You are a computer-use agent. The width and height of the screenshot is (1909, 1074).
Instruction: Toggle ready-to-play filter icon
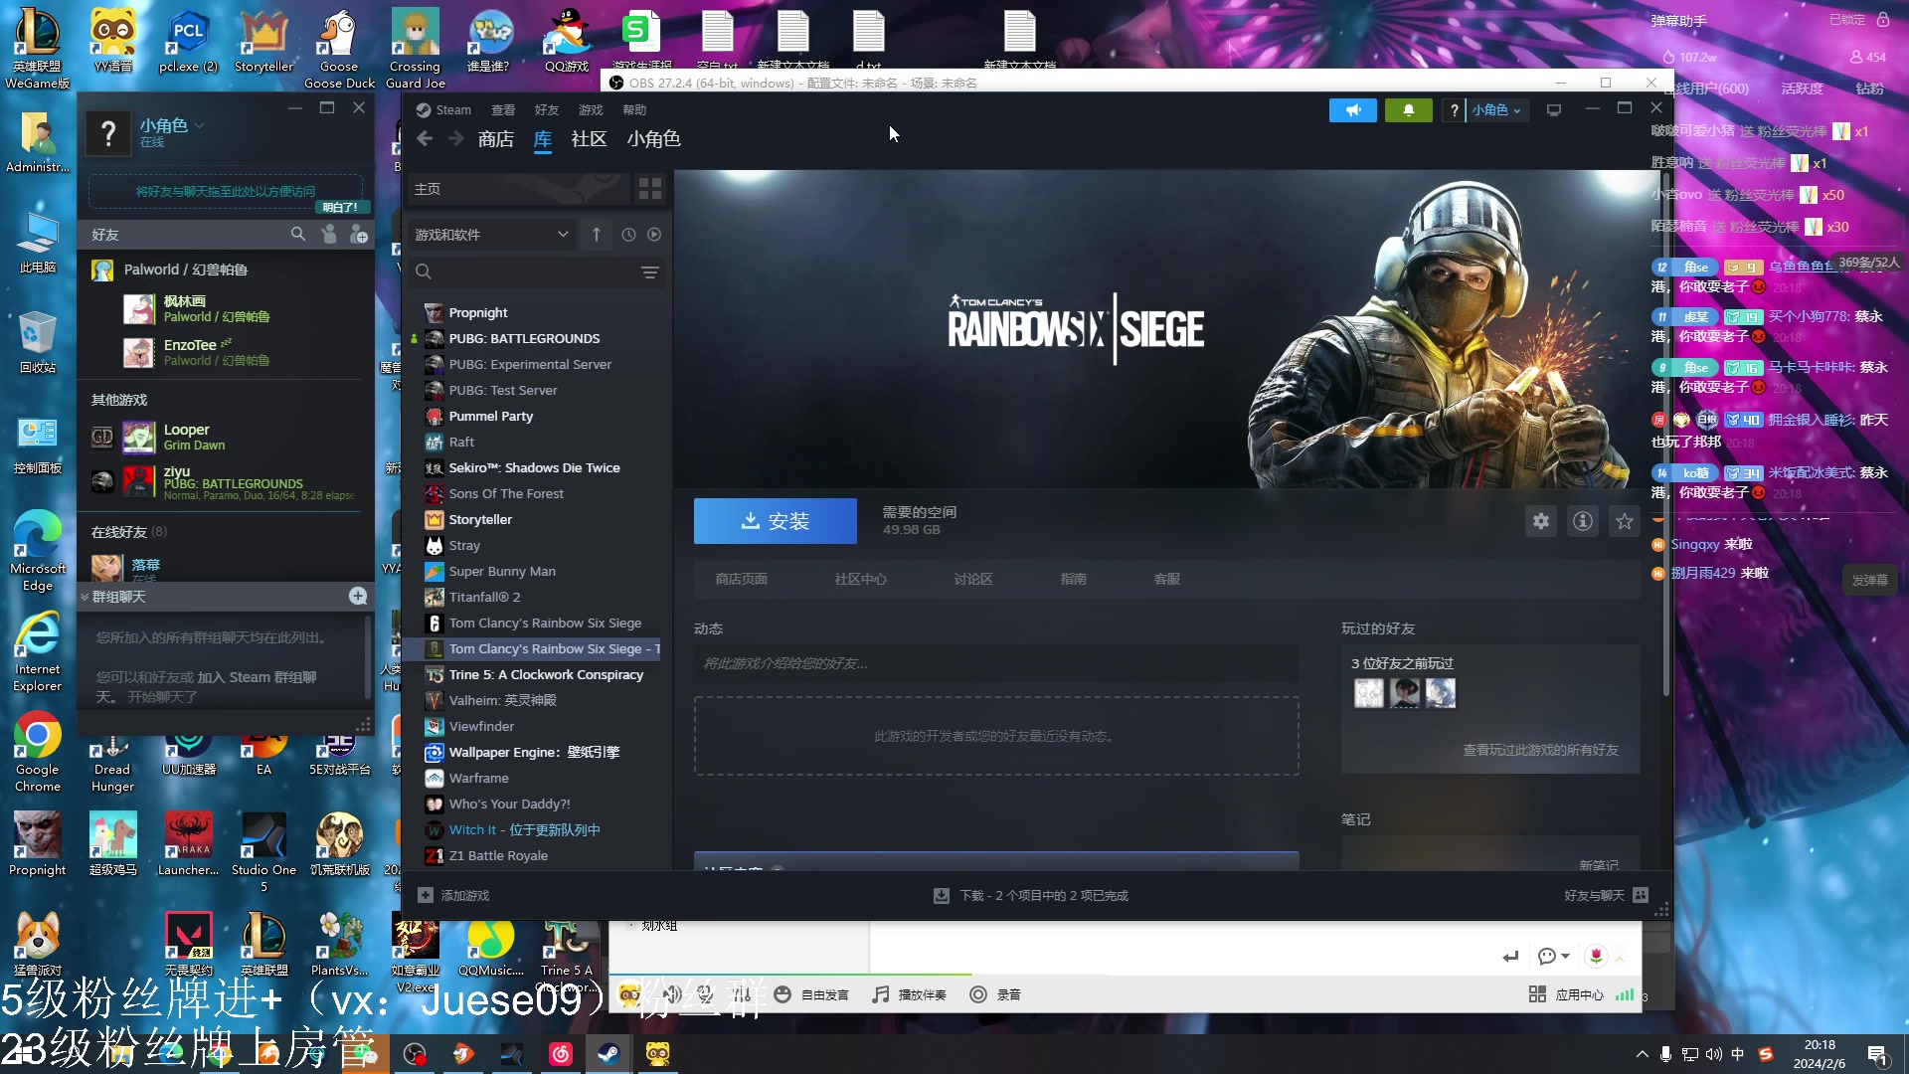pos(654,235)
